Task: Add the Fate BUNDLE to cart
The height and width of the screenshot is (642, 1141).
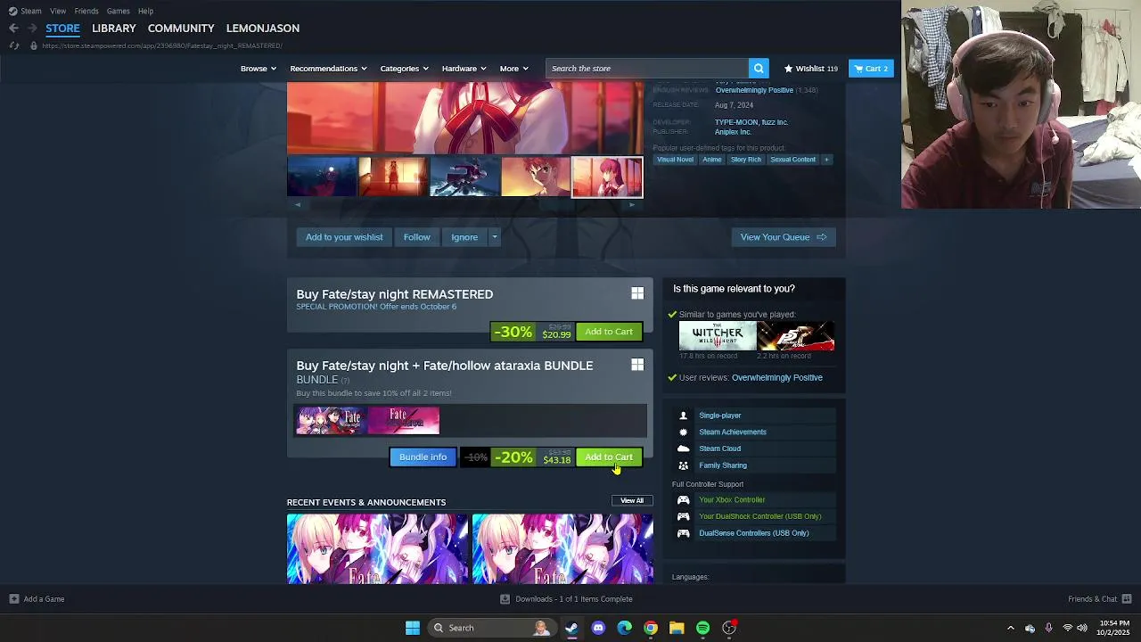Action: [x=609, y=457]
